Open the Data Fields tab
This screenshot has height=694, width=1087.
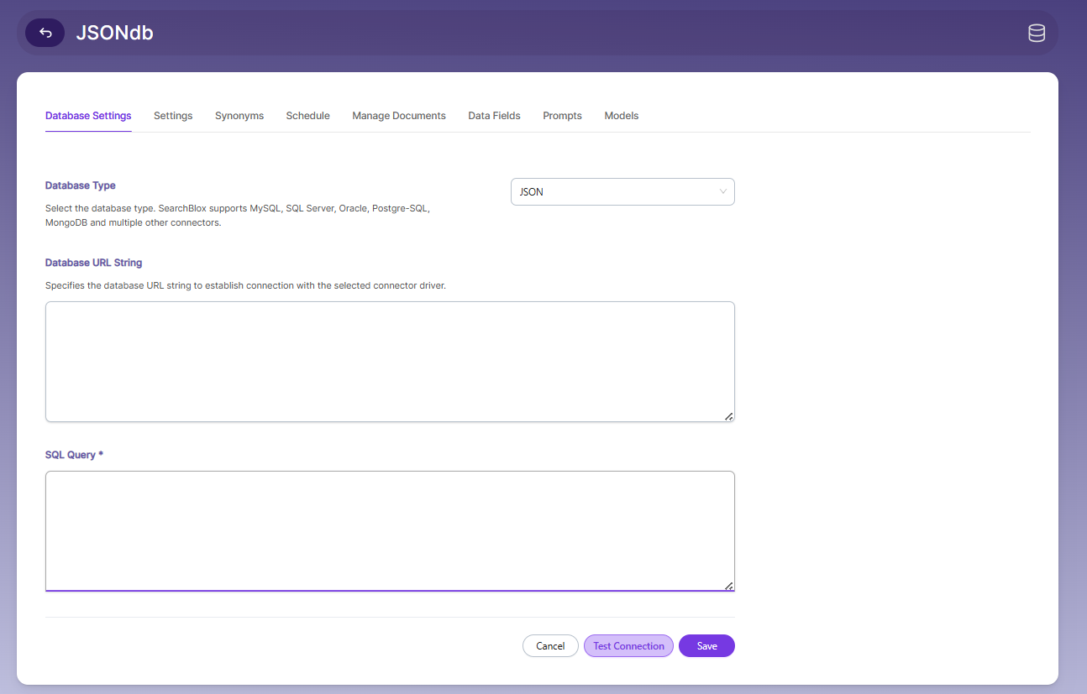click(494, 116)
